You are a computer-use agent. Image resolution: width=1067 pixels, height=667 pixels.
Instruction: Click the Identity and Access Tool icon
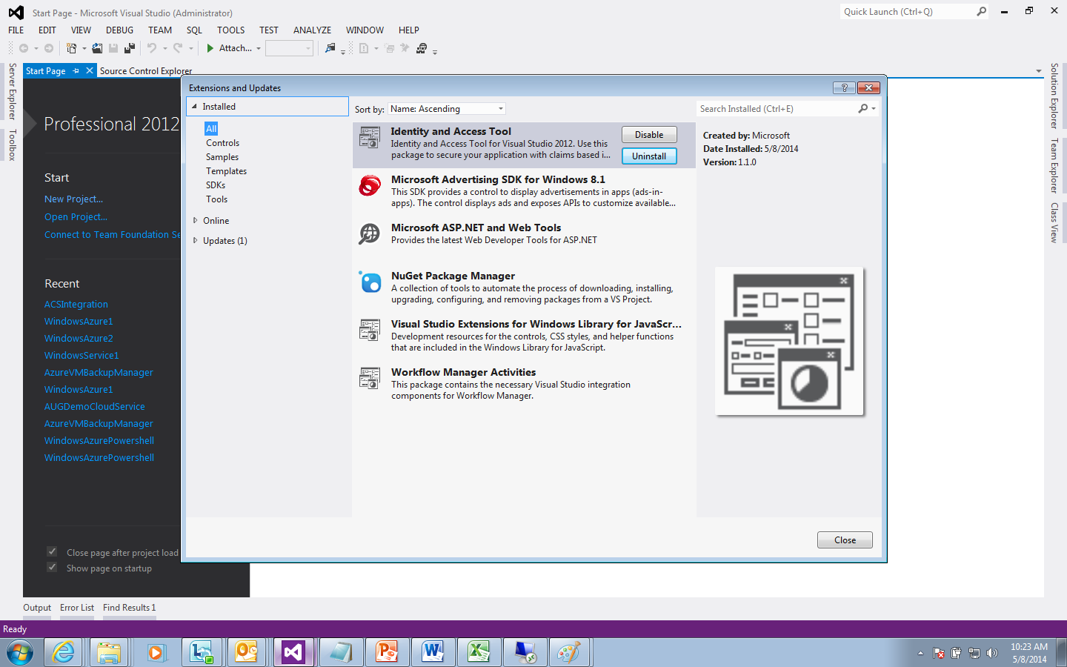click(x=369, y=137)
